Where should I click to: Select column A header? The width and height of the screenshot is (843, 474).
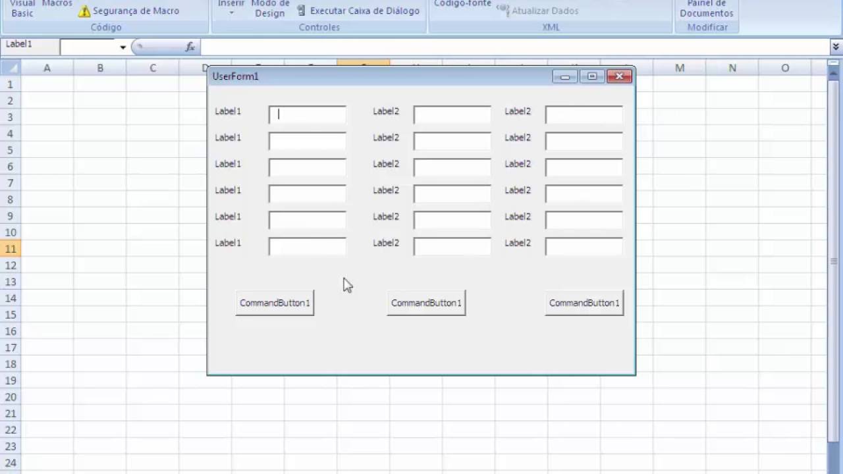(x=47, y=68)
